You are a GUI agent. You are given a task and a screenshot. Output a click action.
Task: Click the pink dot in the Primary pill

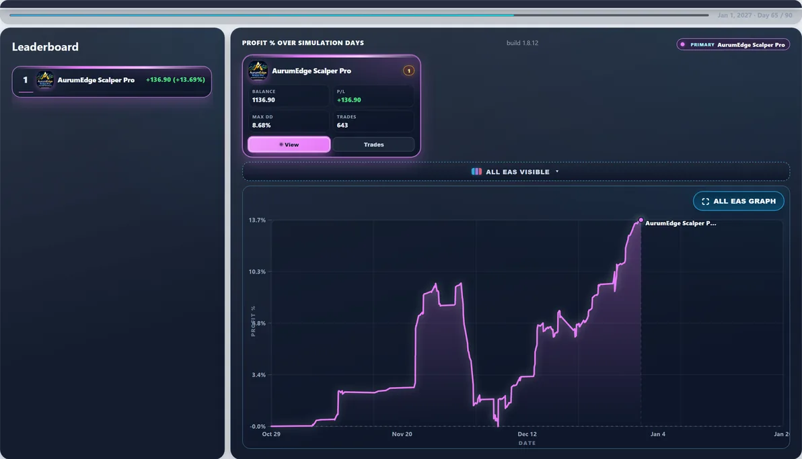tap(683, 44)
